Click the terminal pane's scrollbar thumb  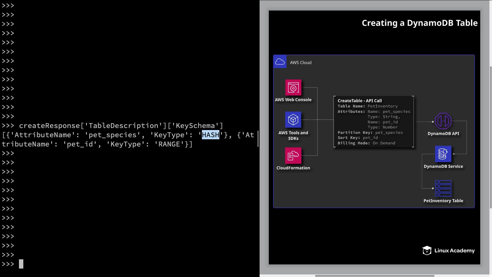[x=258, y=138]
